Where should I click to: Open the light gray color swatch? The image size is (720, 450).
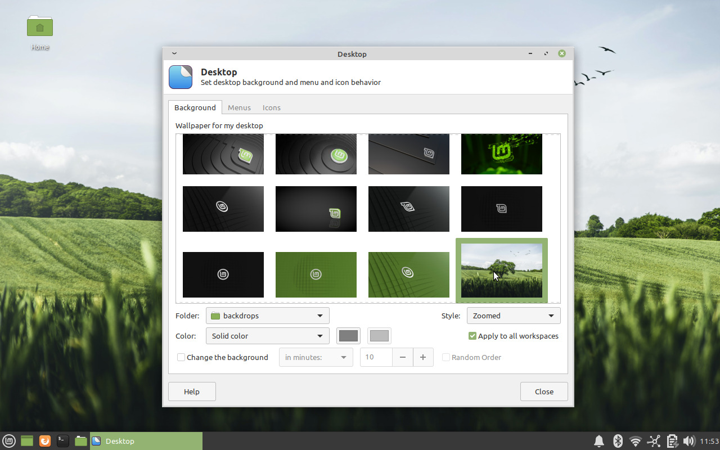[379, 336]
